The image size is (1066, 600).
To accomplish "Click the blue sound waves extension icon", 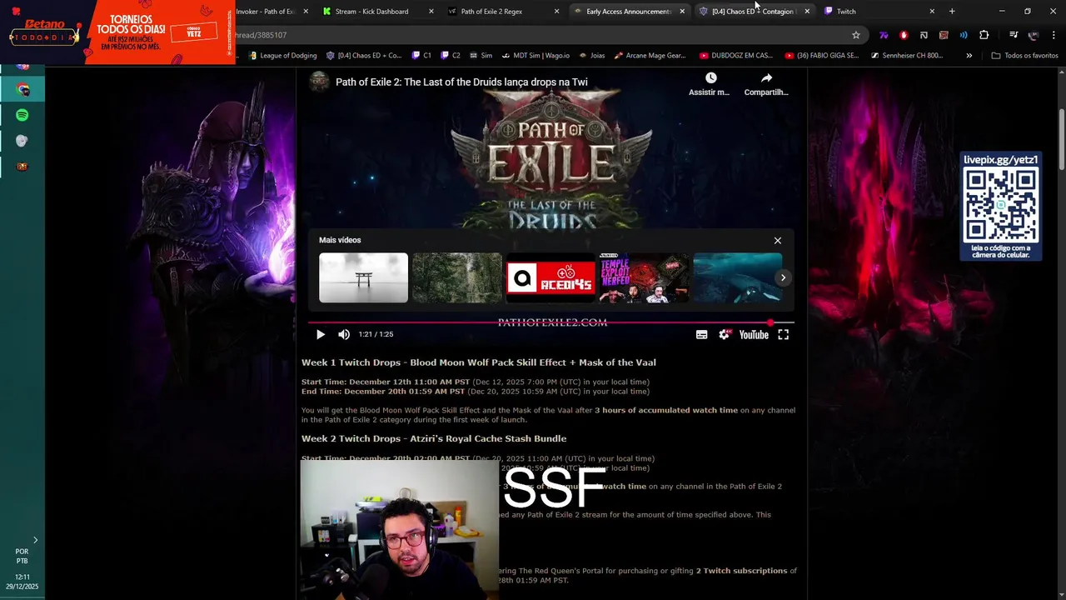I will [x=964, y=35].
